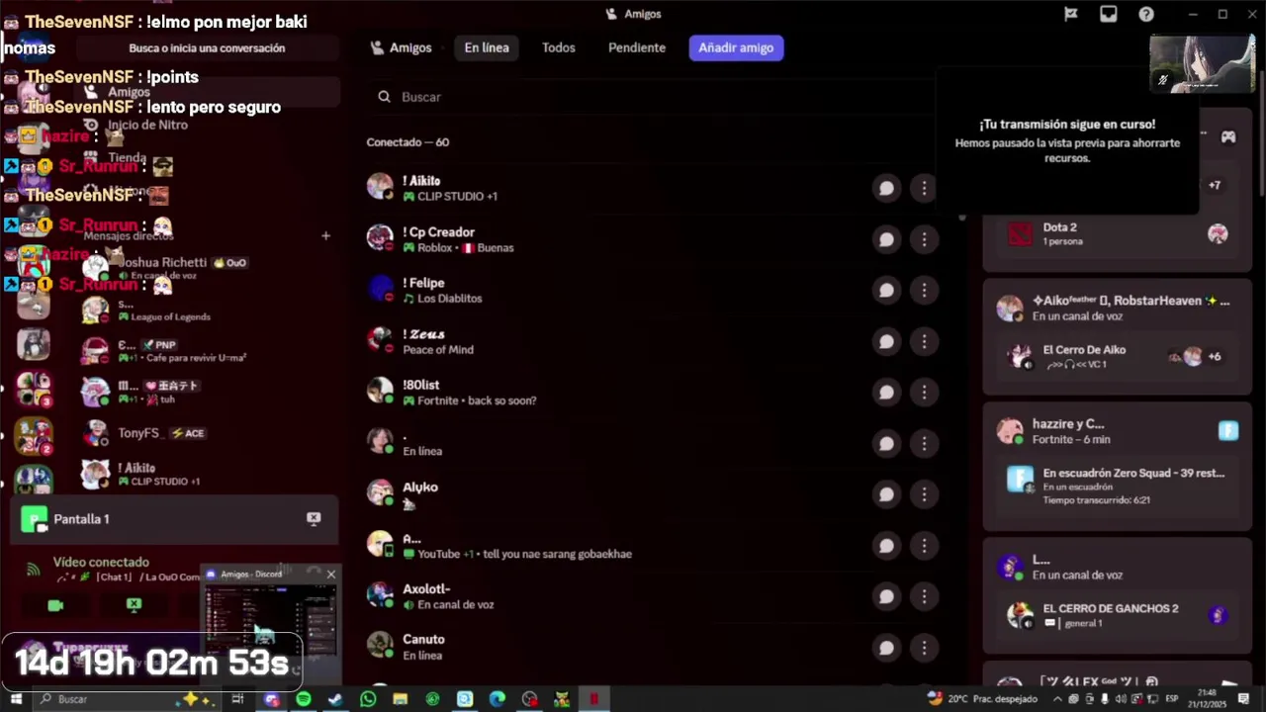Unmute the stream preview thumbnail audio

pyautogui.click(x=1163, y=80)
